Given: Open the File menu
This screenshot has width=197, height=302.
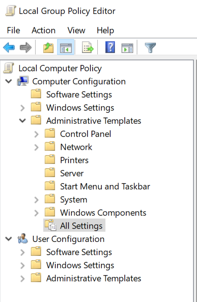Looking at the screenshot, I should point(13,31).
